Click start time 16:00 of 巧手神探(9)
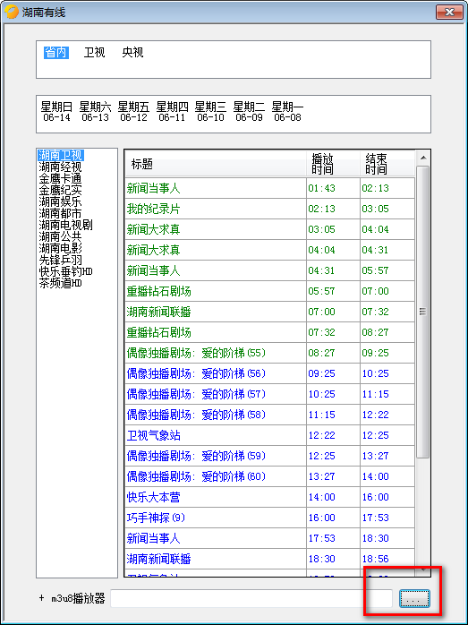 334,518
